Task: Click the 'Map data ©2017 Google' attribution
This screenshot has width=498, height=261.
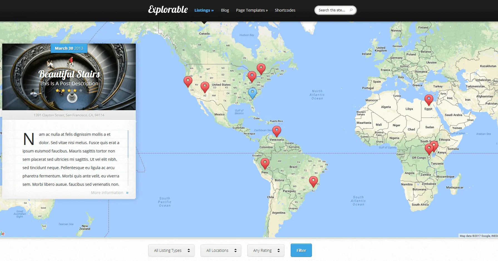Action: coord(479,236)
